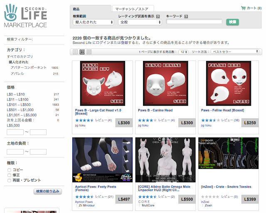The image size is (266, 213).
Task: Click the star rating of Paws Feline Head
Action: (x=210, y=120)
